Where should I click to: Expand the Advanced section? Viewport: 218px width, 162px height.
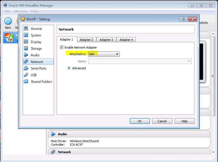pyautogui.click(x=69, y=68)
